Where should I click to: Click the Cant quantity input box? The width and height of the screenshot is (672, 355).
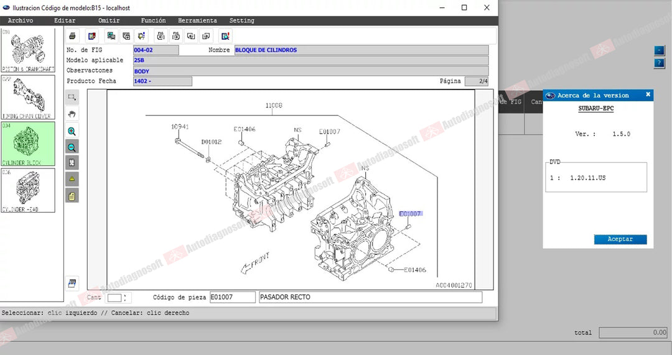114,297
